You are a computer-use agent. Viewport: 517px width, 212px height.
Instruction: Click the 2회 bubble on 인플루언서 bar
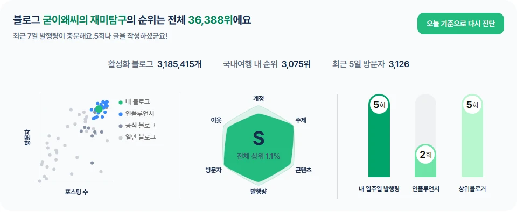click(425, 155)
